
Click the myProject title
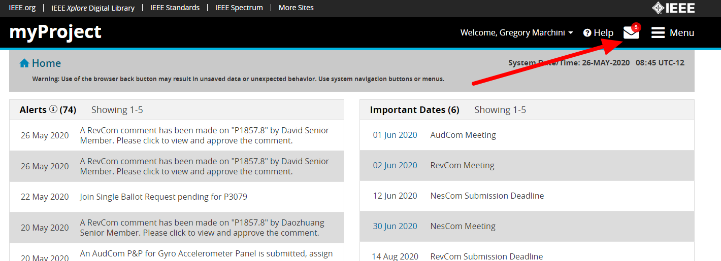[55, 32]
